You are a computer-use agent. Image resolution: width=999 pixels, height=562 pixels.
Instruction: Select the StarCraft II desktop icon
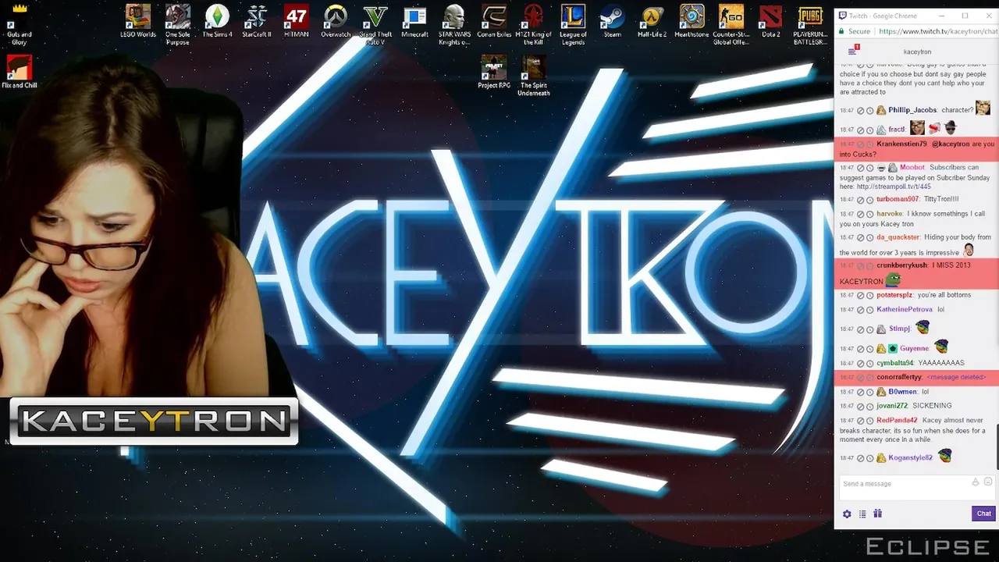[257, 22]
